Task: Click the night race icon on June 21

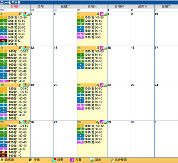Action: [101, 85]
